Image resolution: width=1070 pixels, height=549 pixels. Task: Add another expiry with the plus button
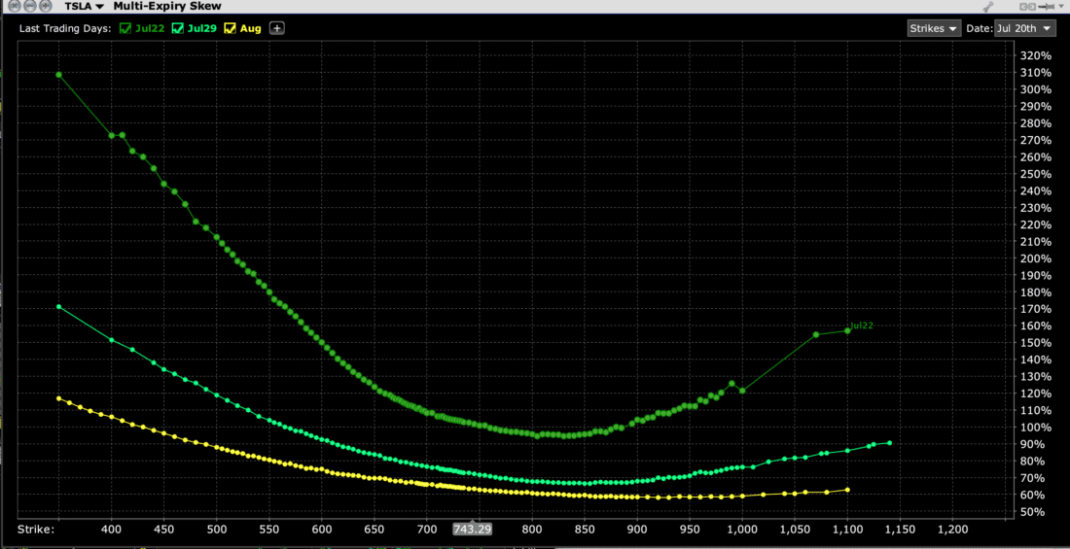tap(276, 28)
